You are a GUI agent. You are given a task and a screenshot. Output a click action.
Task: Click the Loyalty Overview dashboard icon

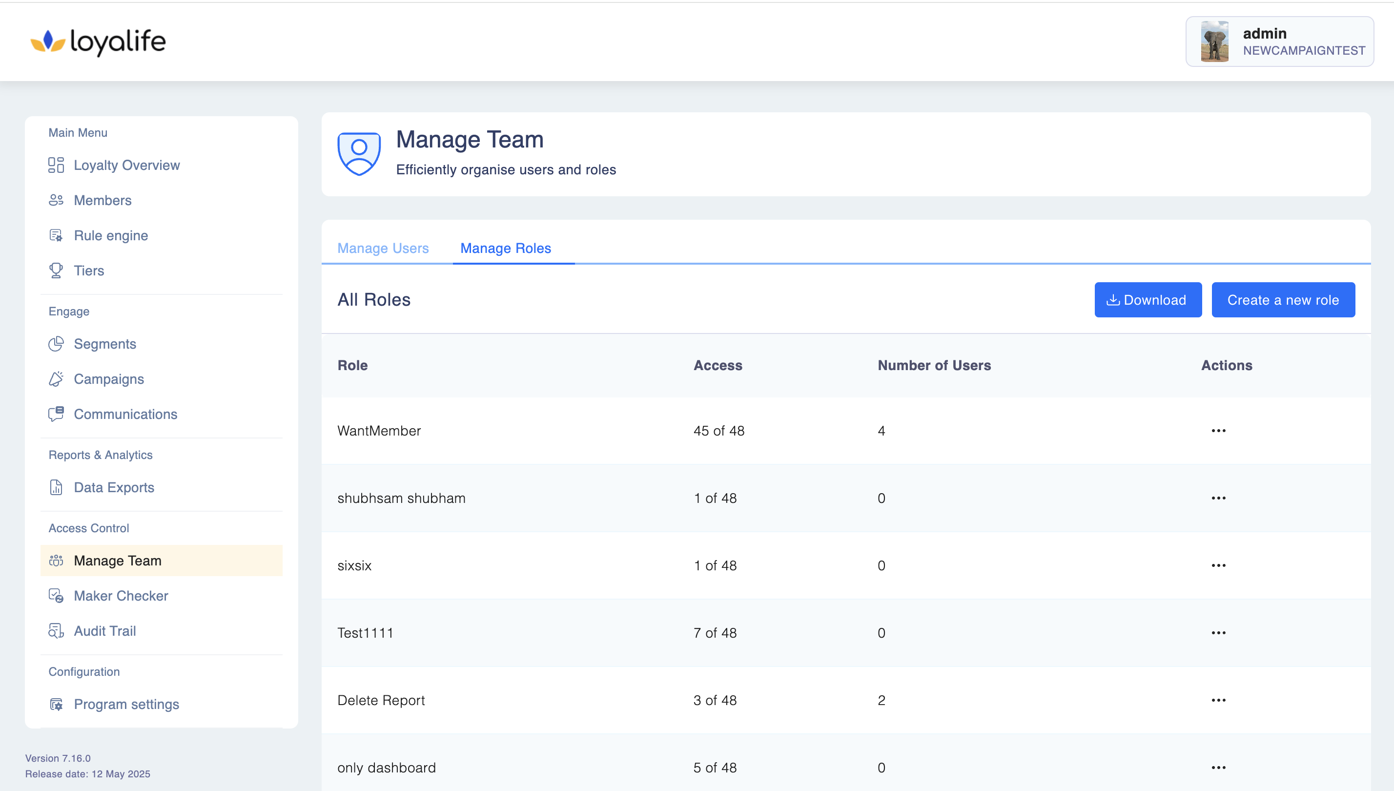point(56,165)
